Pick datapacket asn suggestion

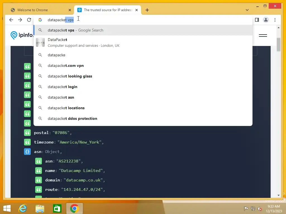pyautogui.click(x=143, y=97)
